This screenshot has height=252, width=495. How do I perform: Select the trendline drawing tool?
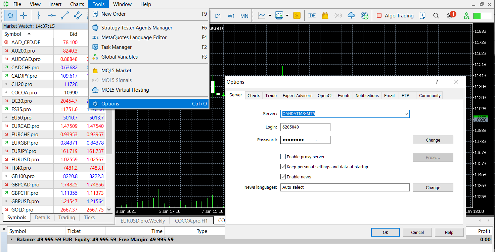click(x=65, y=15)
